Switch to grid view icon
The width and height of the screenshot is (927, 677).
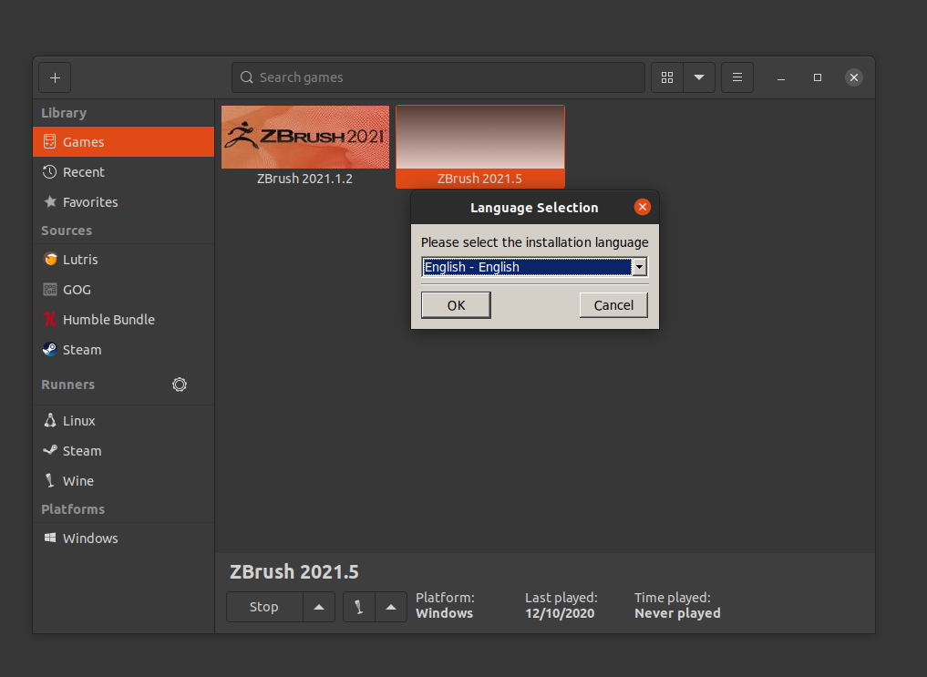(x=667, y=77)
